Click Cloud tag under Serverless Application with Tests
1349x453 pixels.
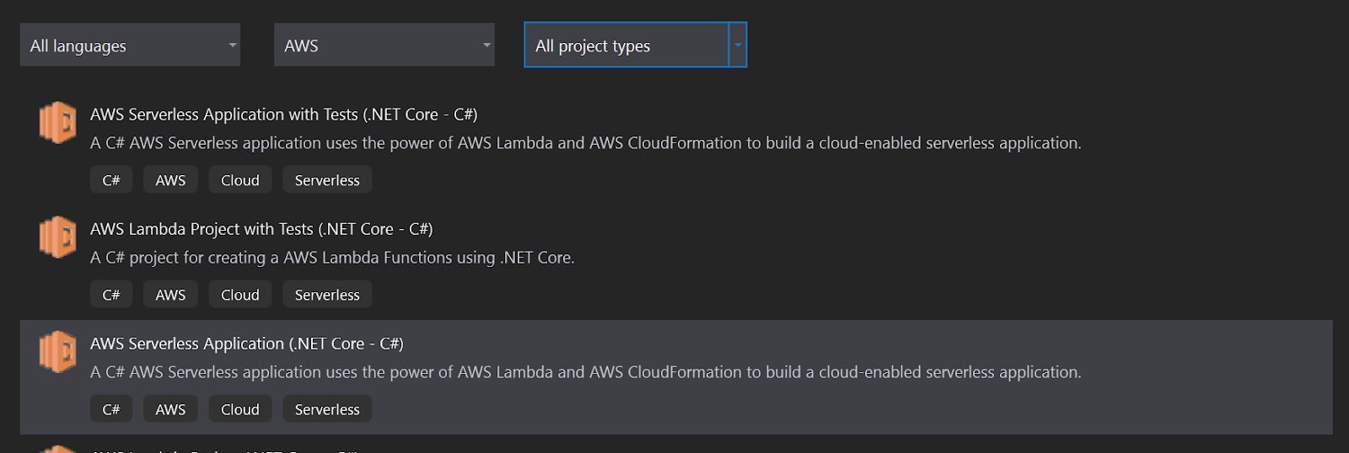click(x=240, y=180)
